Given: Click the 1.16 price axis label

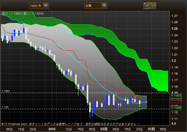Looking at the screenshot, I should coord(174,87).
